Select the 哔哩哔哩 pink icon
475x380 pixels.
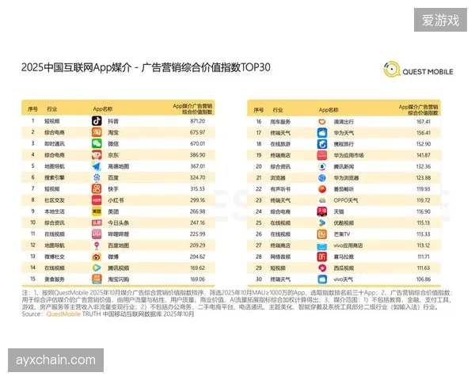point(97,234)
